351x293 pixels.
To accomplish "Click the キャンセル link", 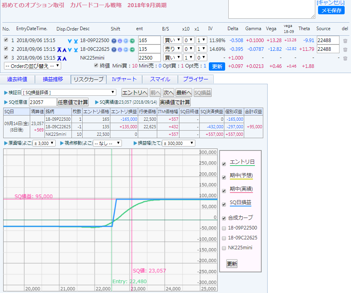I will (331, 3).
